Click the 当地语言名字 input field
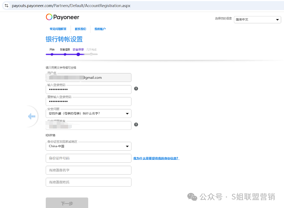Viewport: 284px width, 208px height. tap(89, 170)
